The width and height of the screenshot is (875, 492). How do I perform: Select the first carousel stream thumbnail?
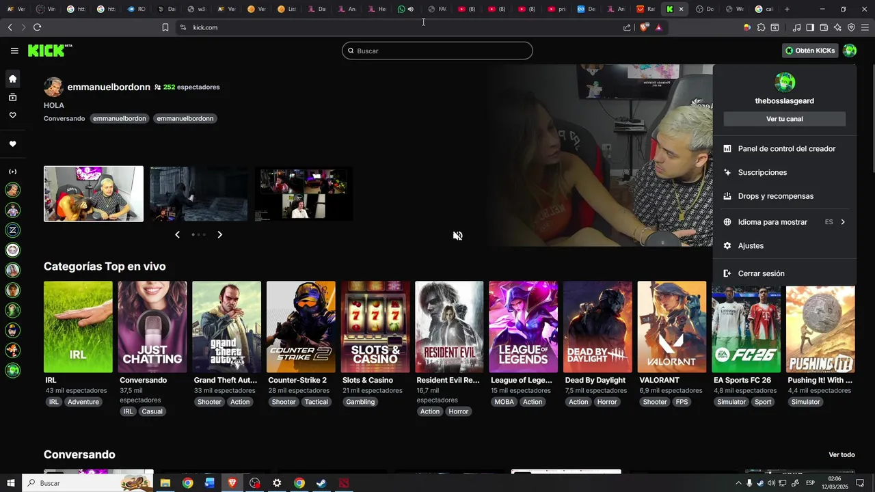click(94, 194)
